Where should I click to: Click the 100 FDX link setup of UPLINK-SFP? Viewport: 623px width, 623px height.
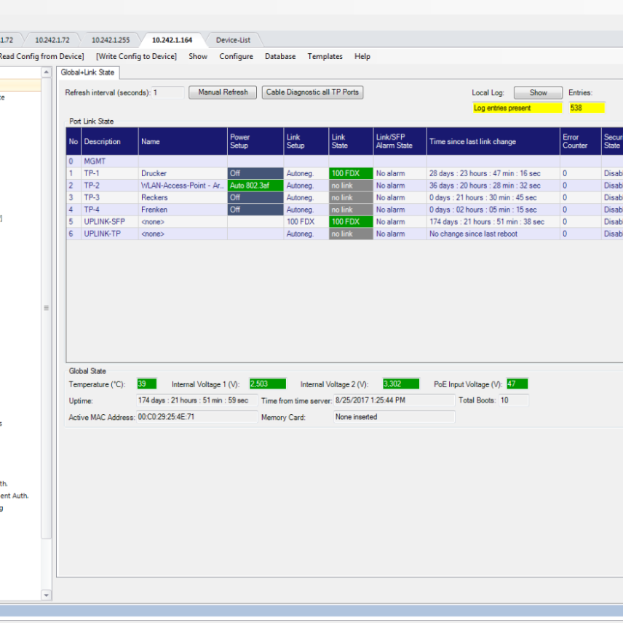pos(306,222)
